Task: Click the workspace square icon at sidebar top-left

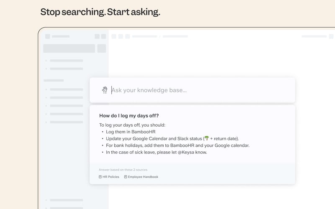Action: (47, 36)
